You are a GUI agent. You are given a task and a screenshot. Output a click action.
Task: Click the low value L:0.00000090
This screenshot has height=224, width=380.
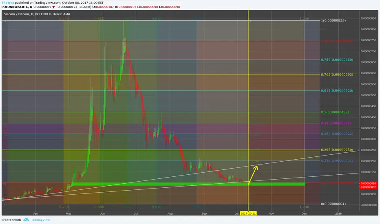coord(147,7)
